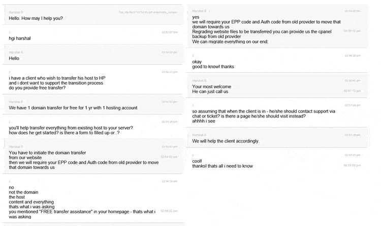Click "We will help the client accordingly." message

click(x=226, y=141)
